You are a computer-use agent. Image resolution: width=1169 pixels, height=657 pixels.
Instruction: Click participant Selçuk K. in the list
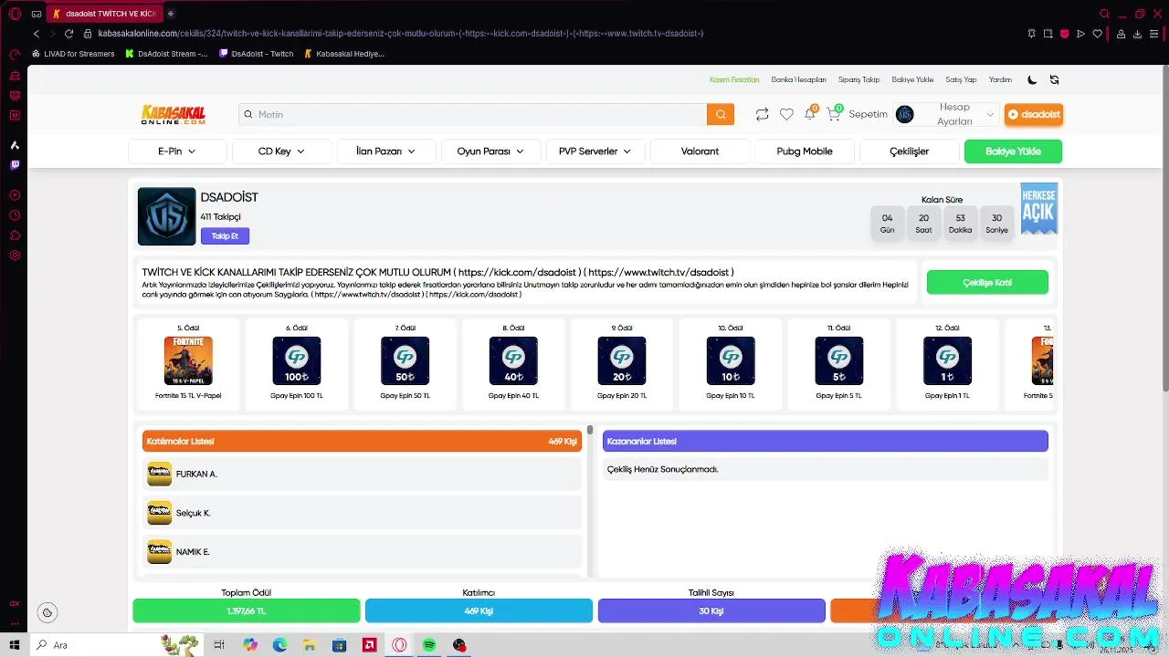click(x=363, y=513)
